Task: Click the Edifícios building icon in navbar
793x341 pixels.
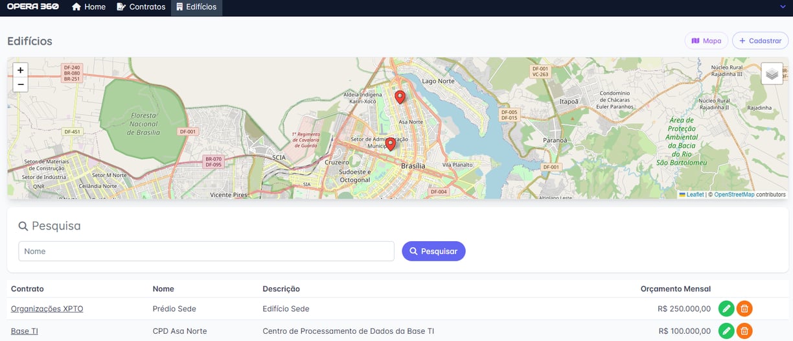Action: pos(179,6)
